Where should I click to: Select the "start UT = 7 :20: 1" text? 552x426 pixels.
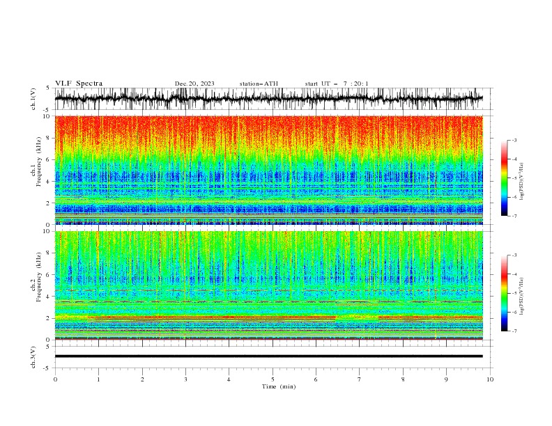coord(337,84)
